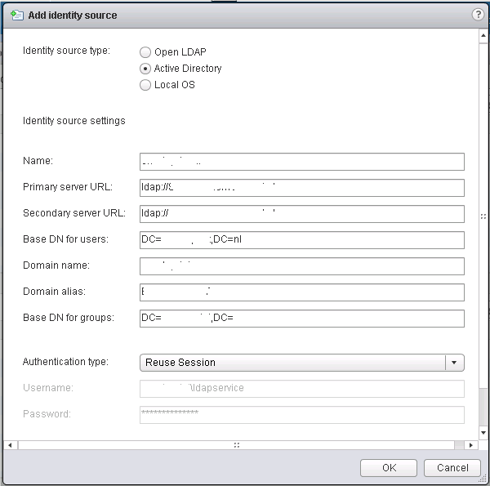Click the vertical scrollbar down arrow

click(483, 433)
